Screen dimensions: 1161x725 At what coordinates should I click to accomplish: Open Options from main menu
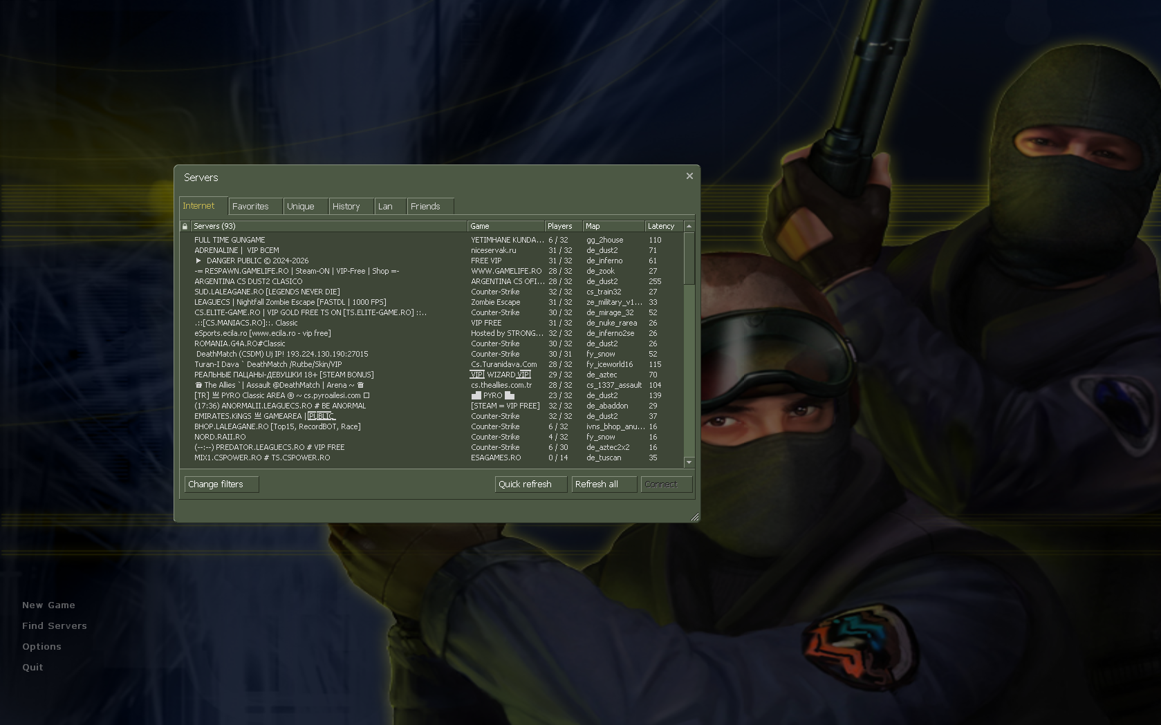pos(41,647)
